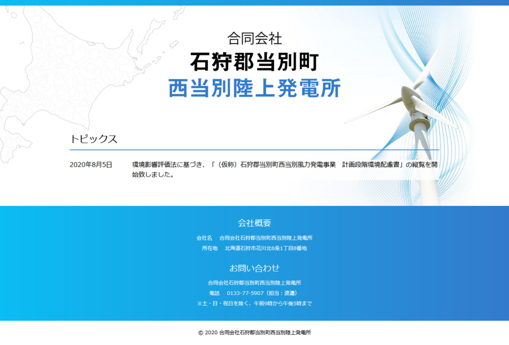Click the 合同会社 heading text
This screenshot has width=509, height=345.
255,38
